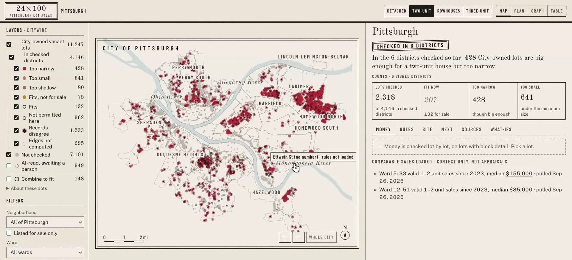This screenshot has width=572, height=260.
Task: Click the Not permitted here ring icon
Action: pos(24,118)
